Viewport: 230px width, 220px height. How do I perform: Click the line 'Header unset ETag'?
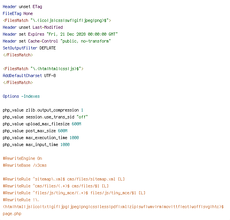pos(22,7)
